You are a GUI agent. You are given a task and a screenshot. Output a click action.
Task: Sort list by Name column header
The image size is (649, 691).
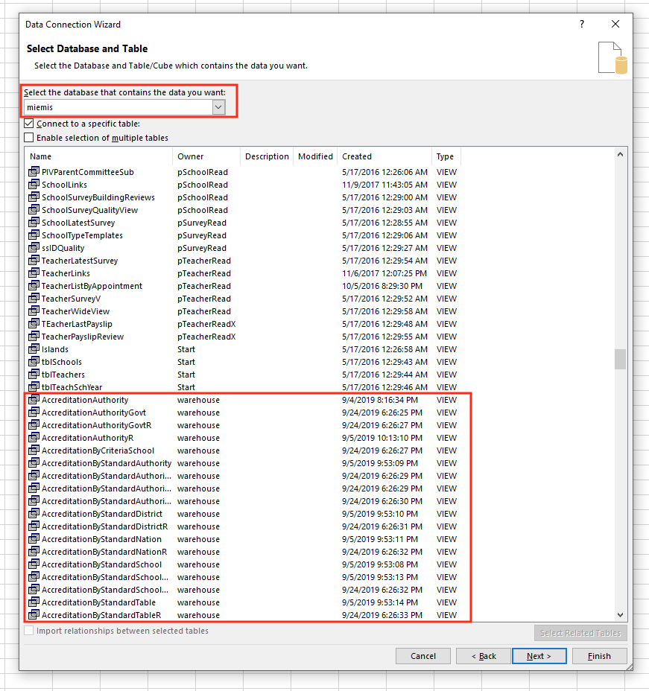click(x=98, y=156)
